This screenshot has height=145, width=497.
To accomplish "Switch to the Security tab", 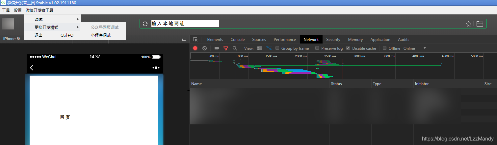I will click(333, 40).
